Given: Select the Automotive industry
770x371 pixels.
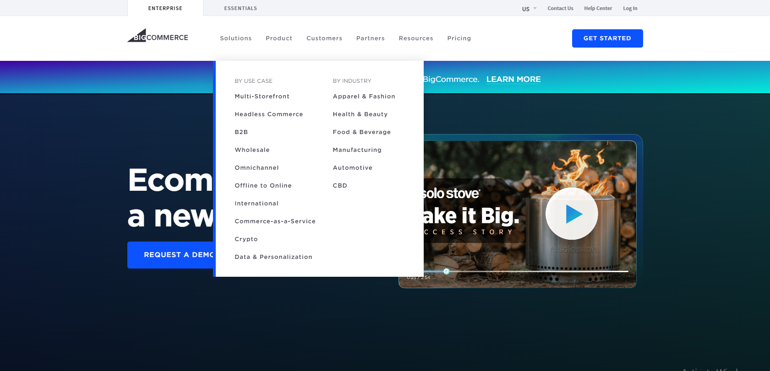Looking at the screenshot, I should point(353,168).
